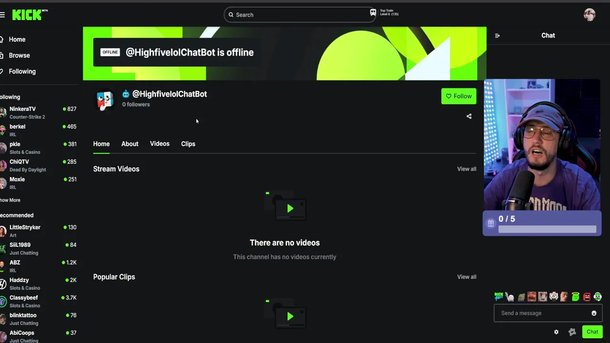Open blinktattoo recommended channel

pyautogui.click(x=38, y=319)
